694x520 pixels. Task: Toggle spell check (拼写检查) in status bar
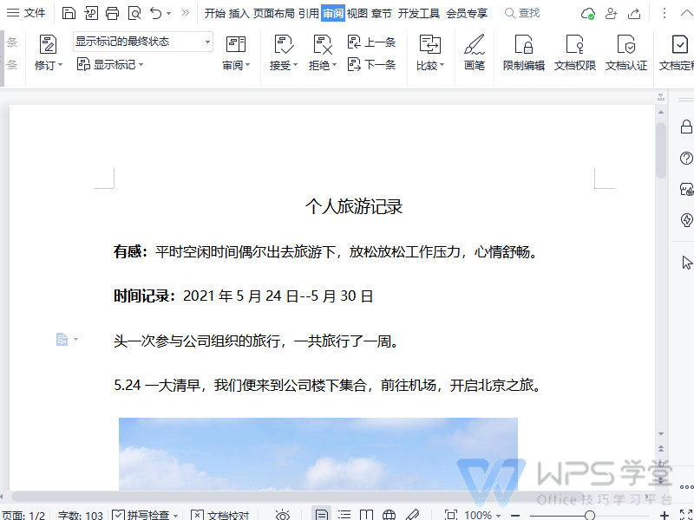144,515
